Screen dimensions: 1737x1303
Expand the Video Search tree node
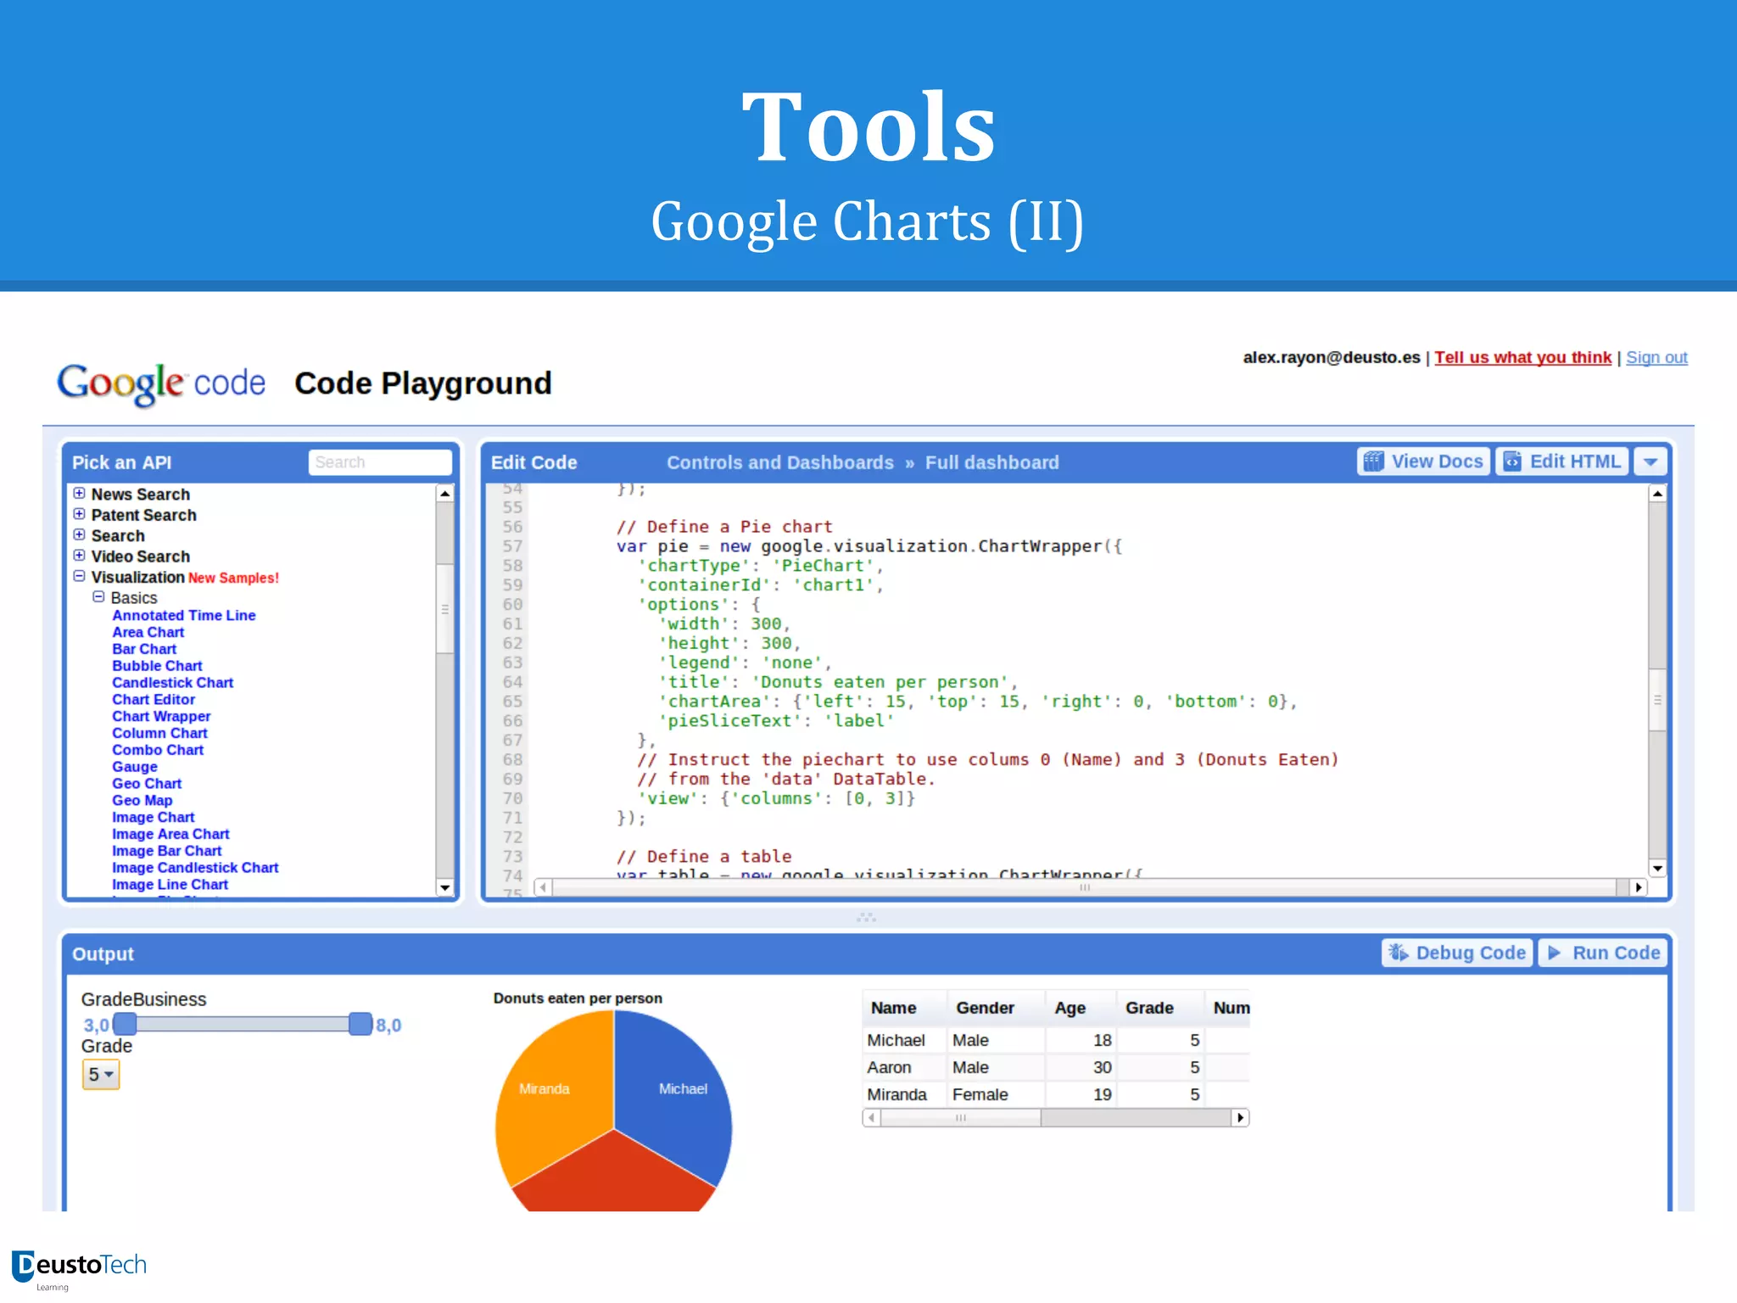pyautogui.click(x=79, y=555)
